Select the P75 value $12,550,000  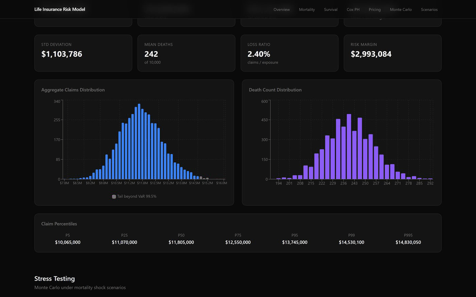coord(238,242)
